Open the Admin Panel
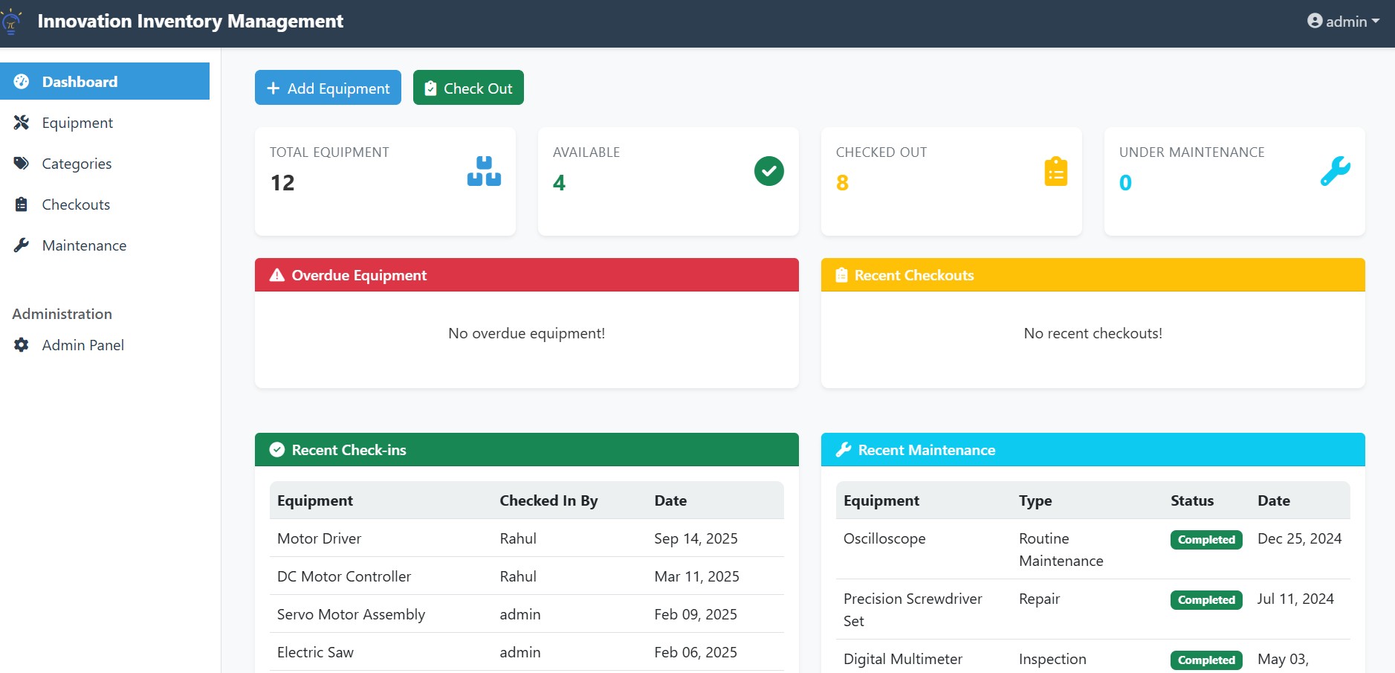 tap(105, 345)
